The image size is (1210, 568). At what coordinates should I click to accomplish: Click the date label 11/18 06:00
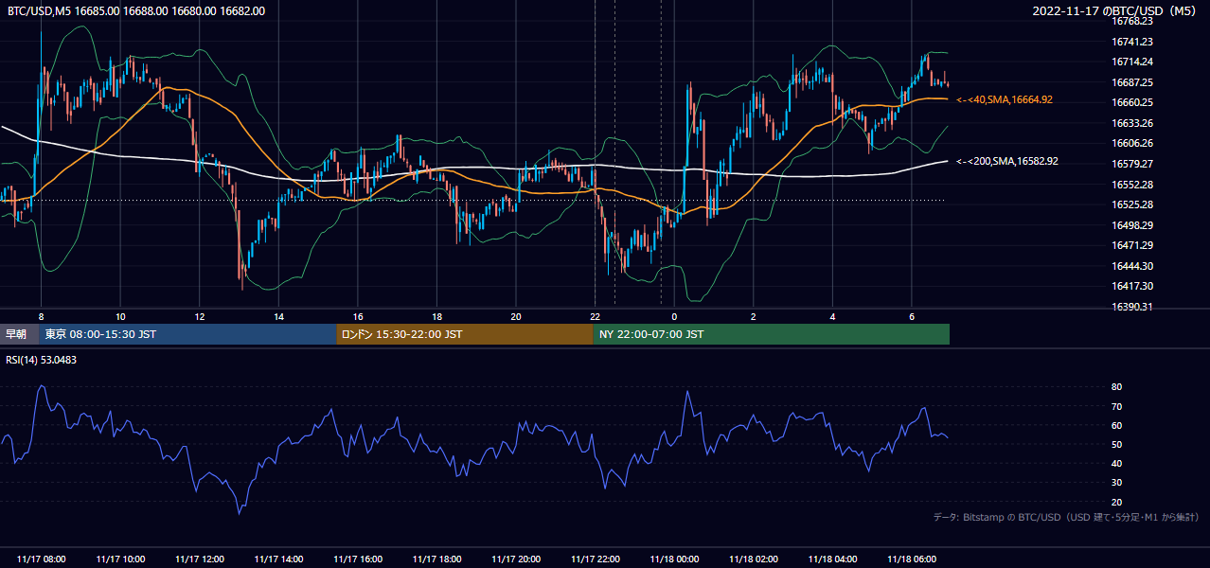(x=912, y=559)
